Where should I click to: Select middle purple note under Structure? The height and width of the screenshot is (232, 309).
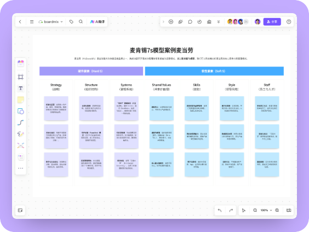[x=91, y=136]
